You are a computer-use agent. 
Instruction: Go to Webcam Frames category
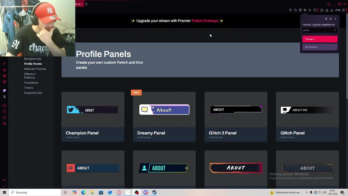35,69
